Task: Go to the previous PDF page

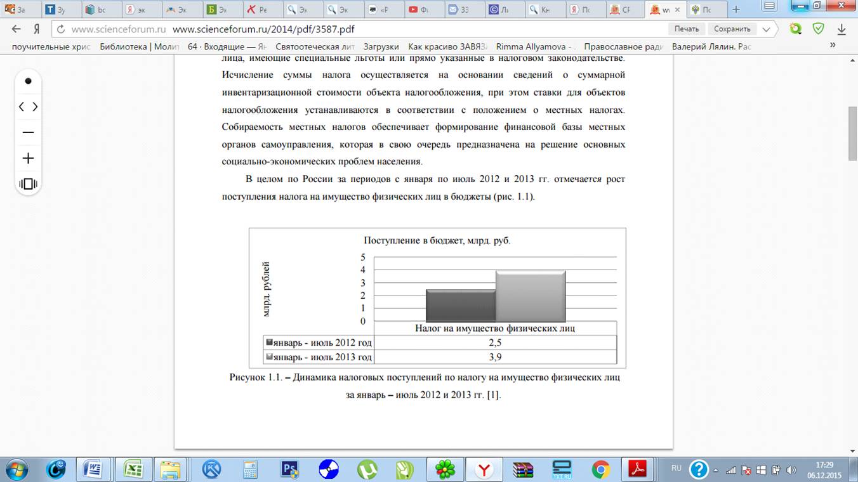Action: pyautogui.click(x=22, y=107)
